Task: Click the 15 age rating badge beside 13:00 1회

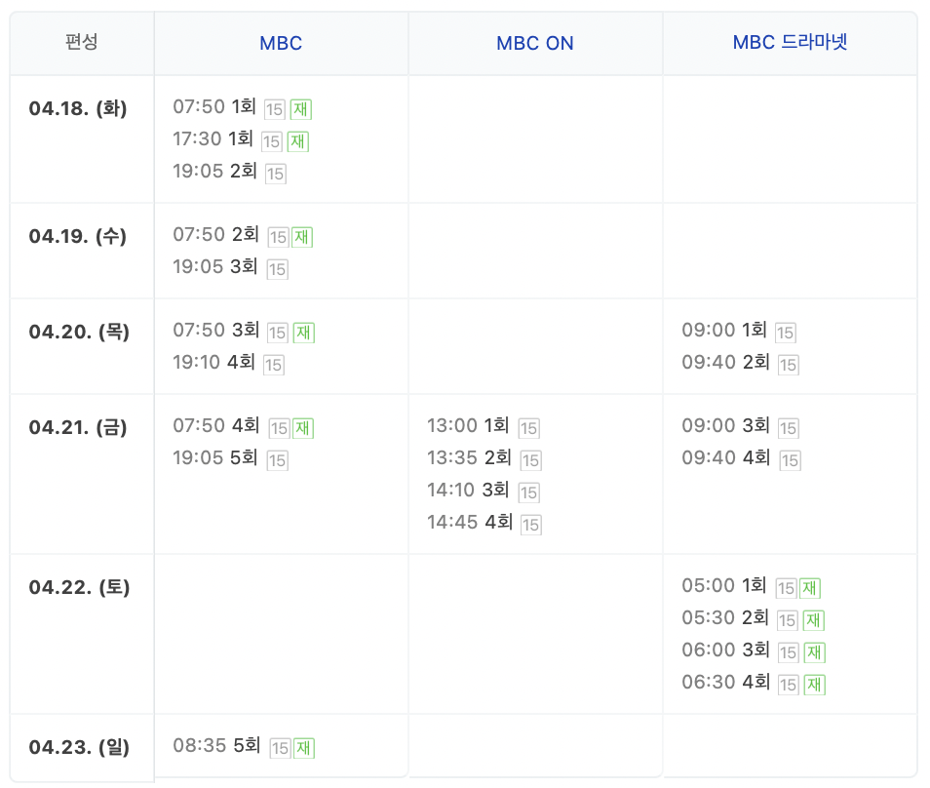Action: (529, 428)
